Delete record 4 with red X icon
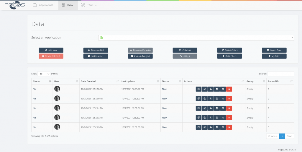 229,118
